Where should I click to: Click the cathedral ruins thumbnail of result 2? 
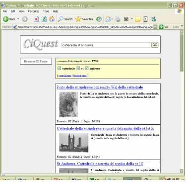pyautogui.click(x=74, y=143)
